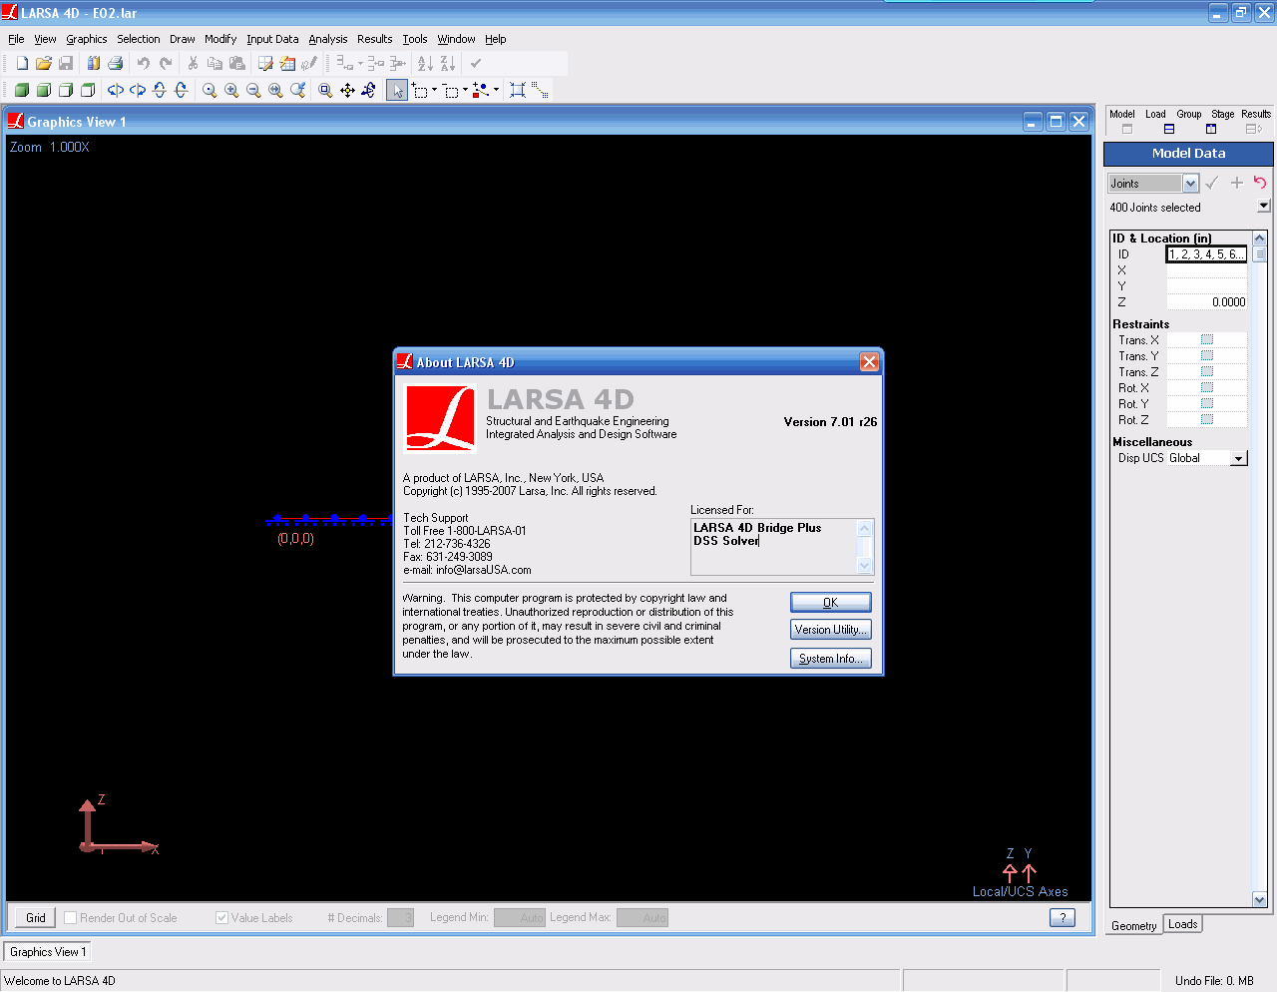The width and height of the screenshot is (1277, 992).
Task: Sort descending with the Z-A icon
Action: [x=448, y=63]
